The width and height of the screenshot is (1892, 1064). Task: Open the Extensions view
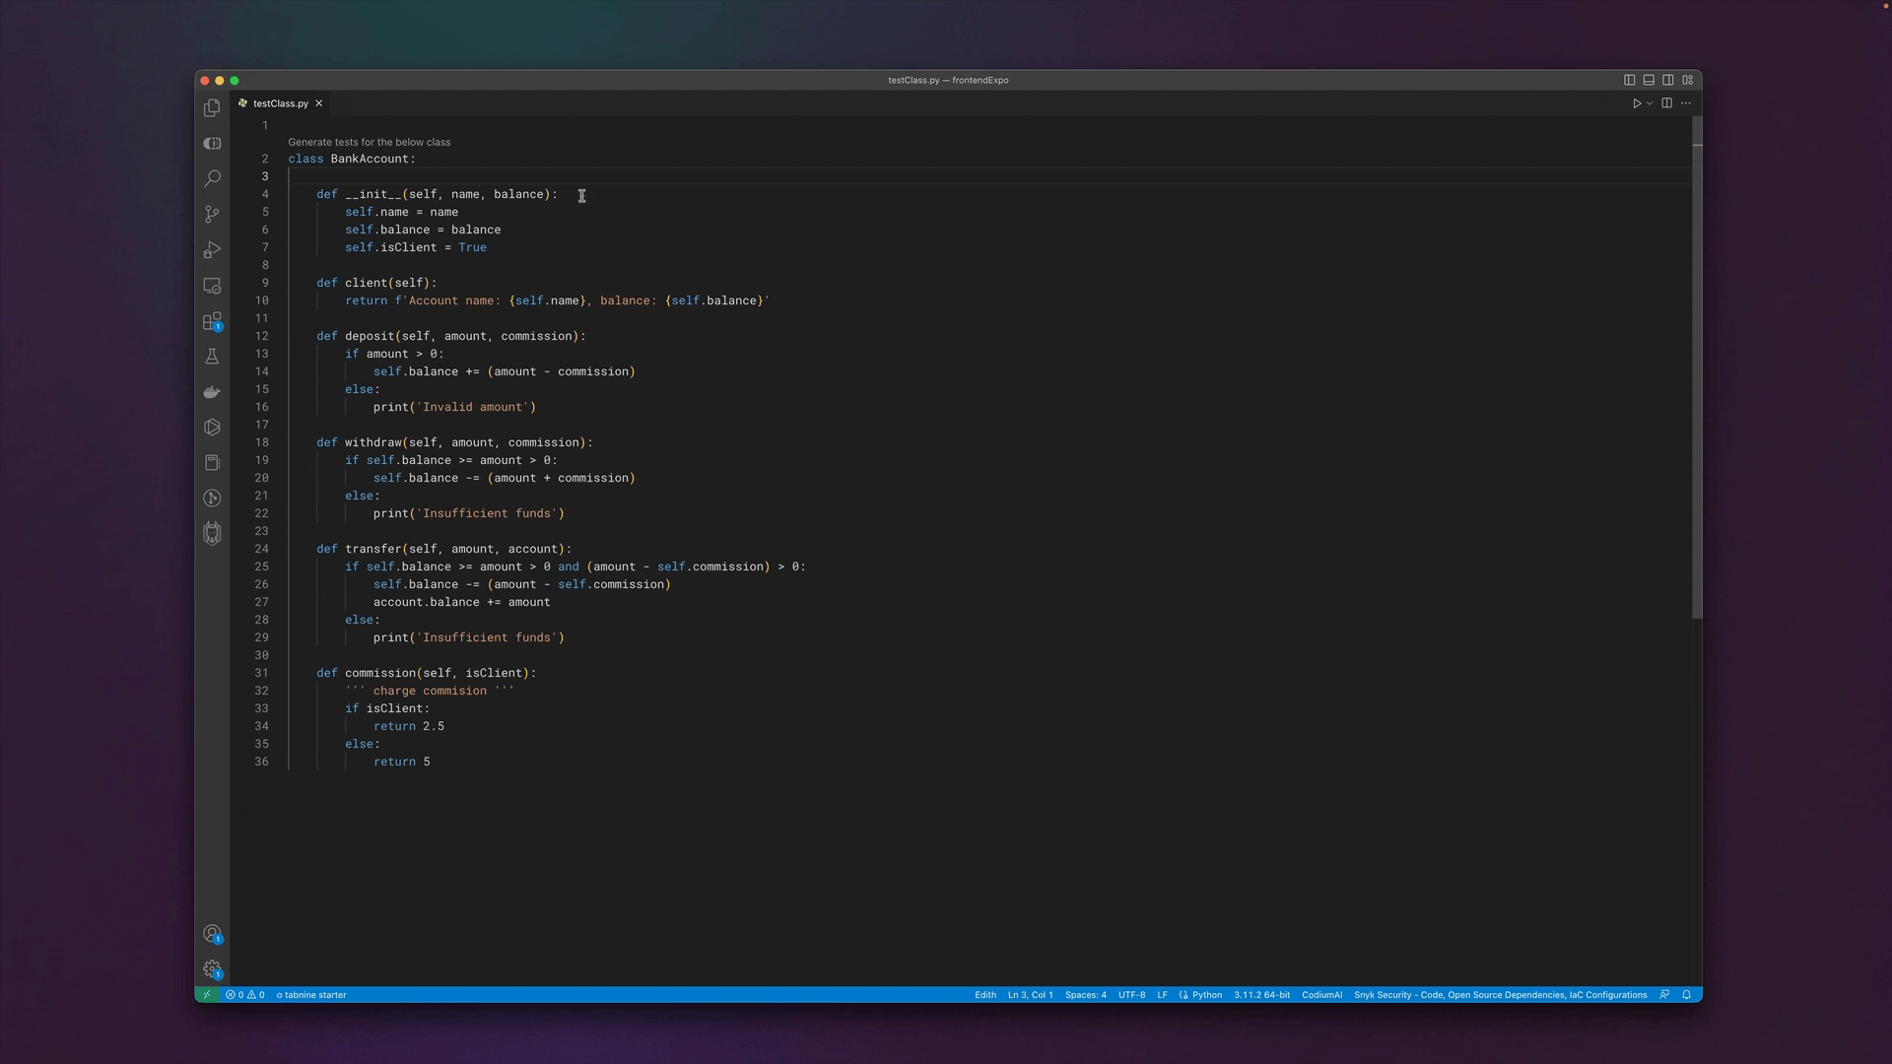tap(212, 322)
